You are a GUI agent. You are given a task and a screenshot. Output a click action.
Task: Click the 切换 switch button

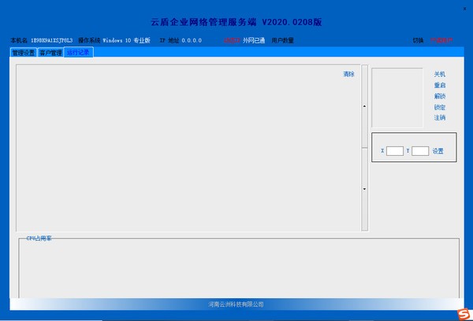(x=418, y=40)
